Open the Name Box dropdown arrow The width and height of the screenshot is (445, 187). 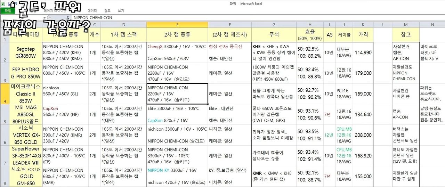click(x=45, y=18)
